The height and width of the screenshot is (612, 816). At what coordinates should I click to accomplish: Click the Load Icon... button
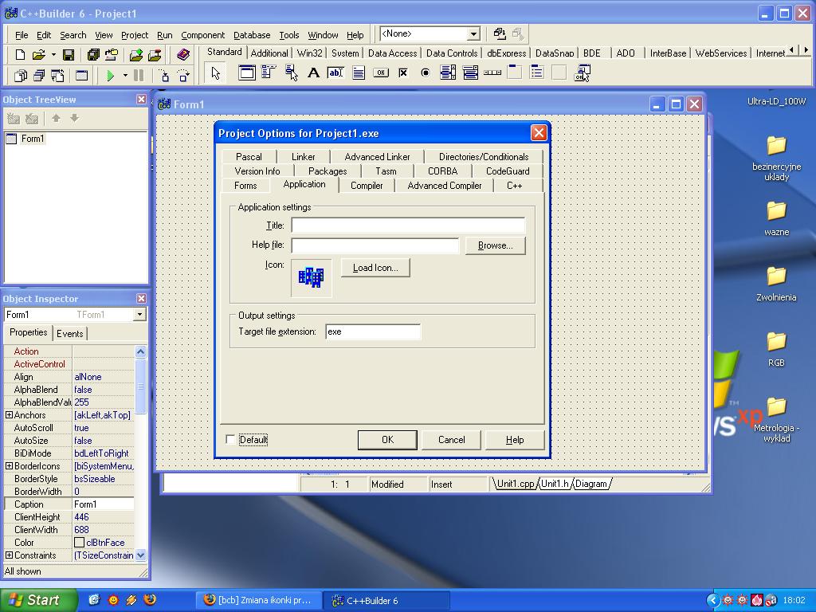click(x=375, y=268)
